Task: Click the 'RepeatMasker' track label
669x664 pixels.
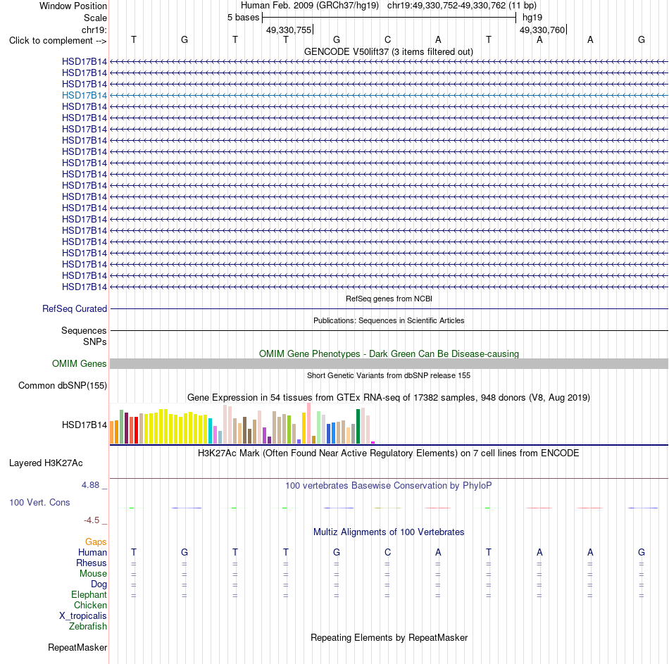Action: (x=77, y=647)
